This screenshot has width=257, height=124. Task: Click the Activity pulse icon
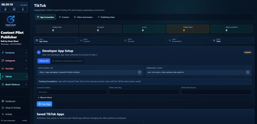coord(3,114)
